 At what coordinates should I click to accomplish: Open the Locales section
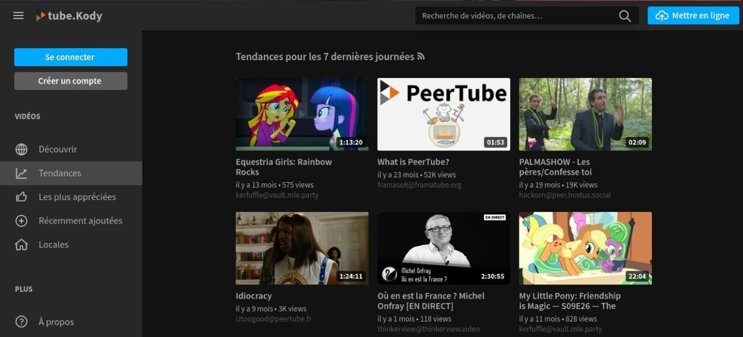click(71, 245)
